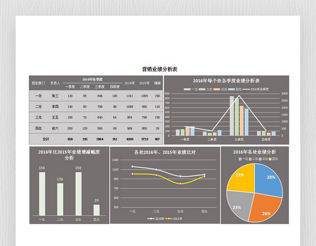Click the value 130 in 张三's row

[70, 96]
